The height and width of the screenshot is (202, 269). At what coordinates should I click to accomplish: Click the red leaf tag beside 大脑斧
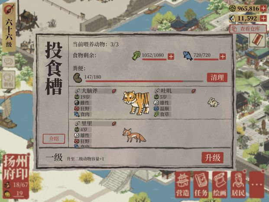114,91
